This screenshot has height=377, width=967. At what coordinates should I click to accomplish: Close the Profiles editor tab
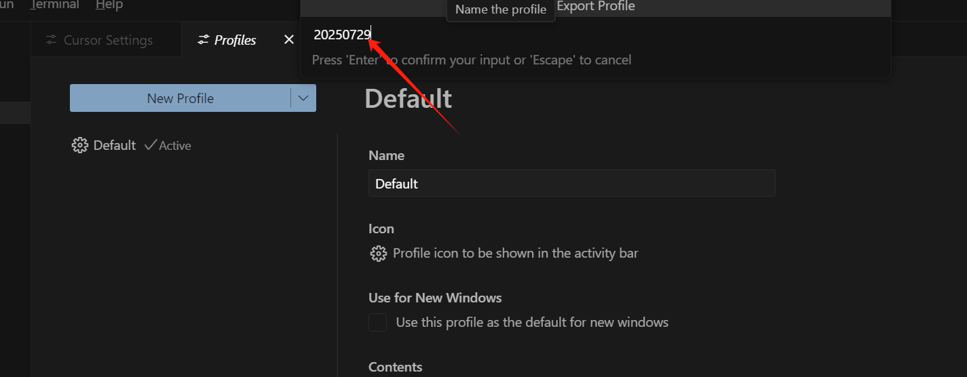(x=288, y=40)
